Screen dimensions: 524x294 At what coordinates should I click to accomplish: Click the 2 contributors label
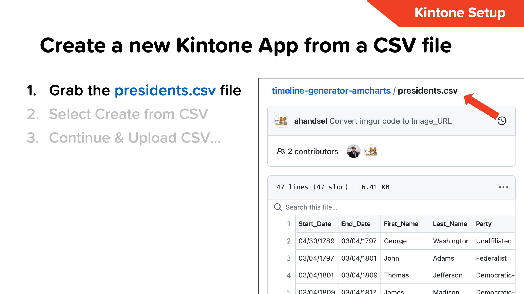pos(313,151)
